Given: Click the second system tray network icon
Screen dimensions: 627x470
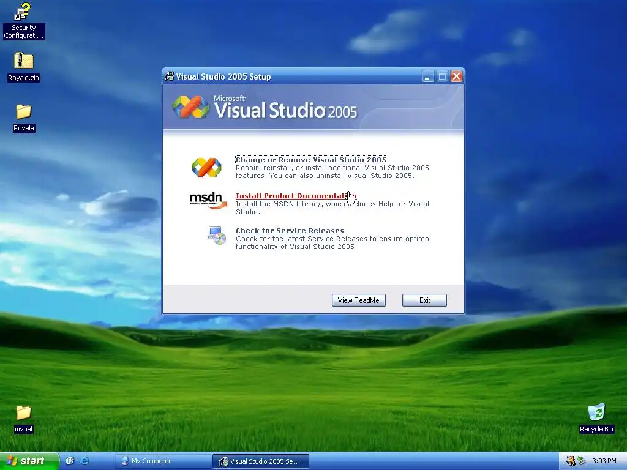Looking at the screenshot, I should 581,461.
